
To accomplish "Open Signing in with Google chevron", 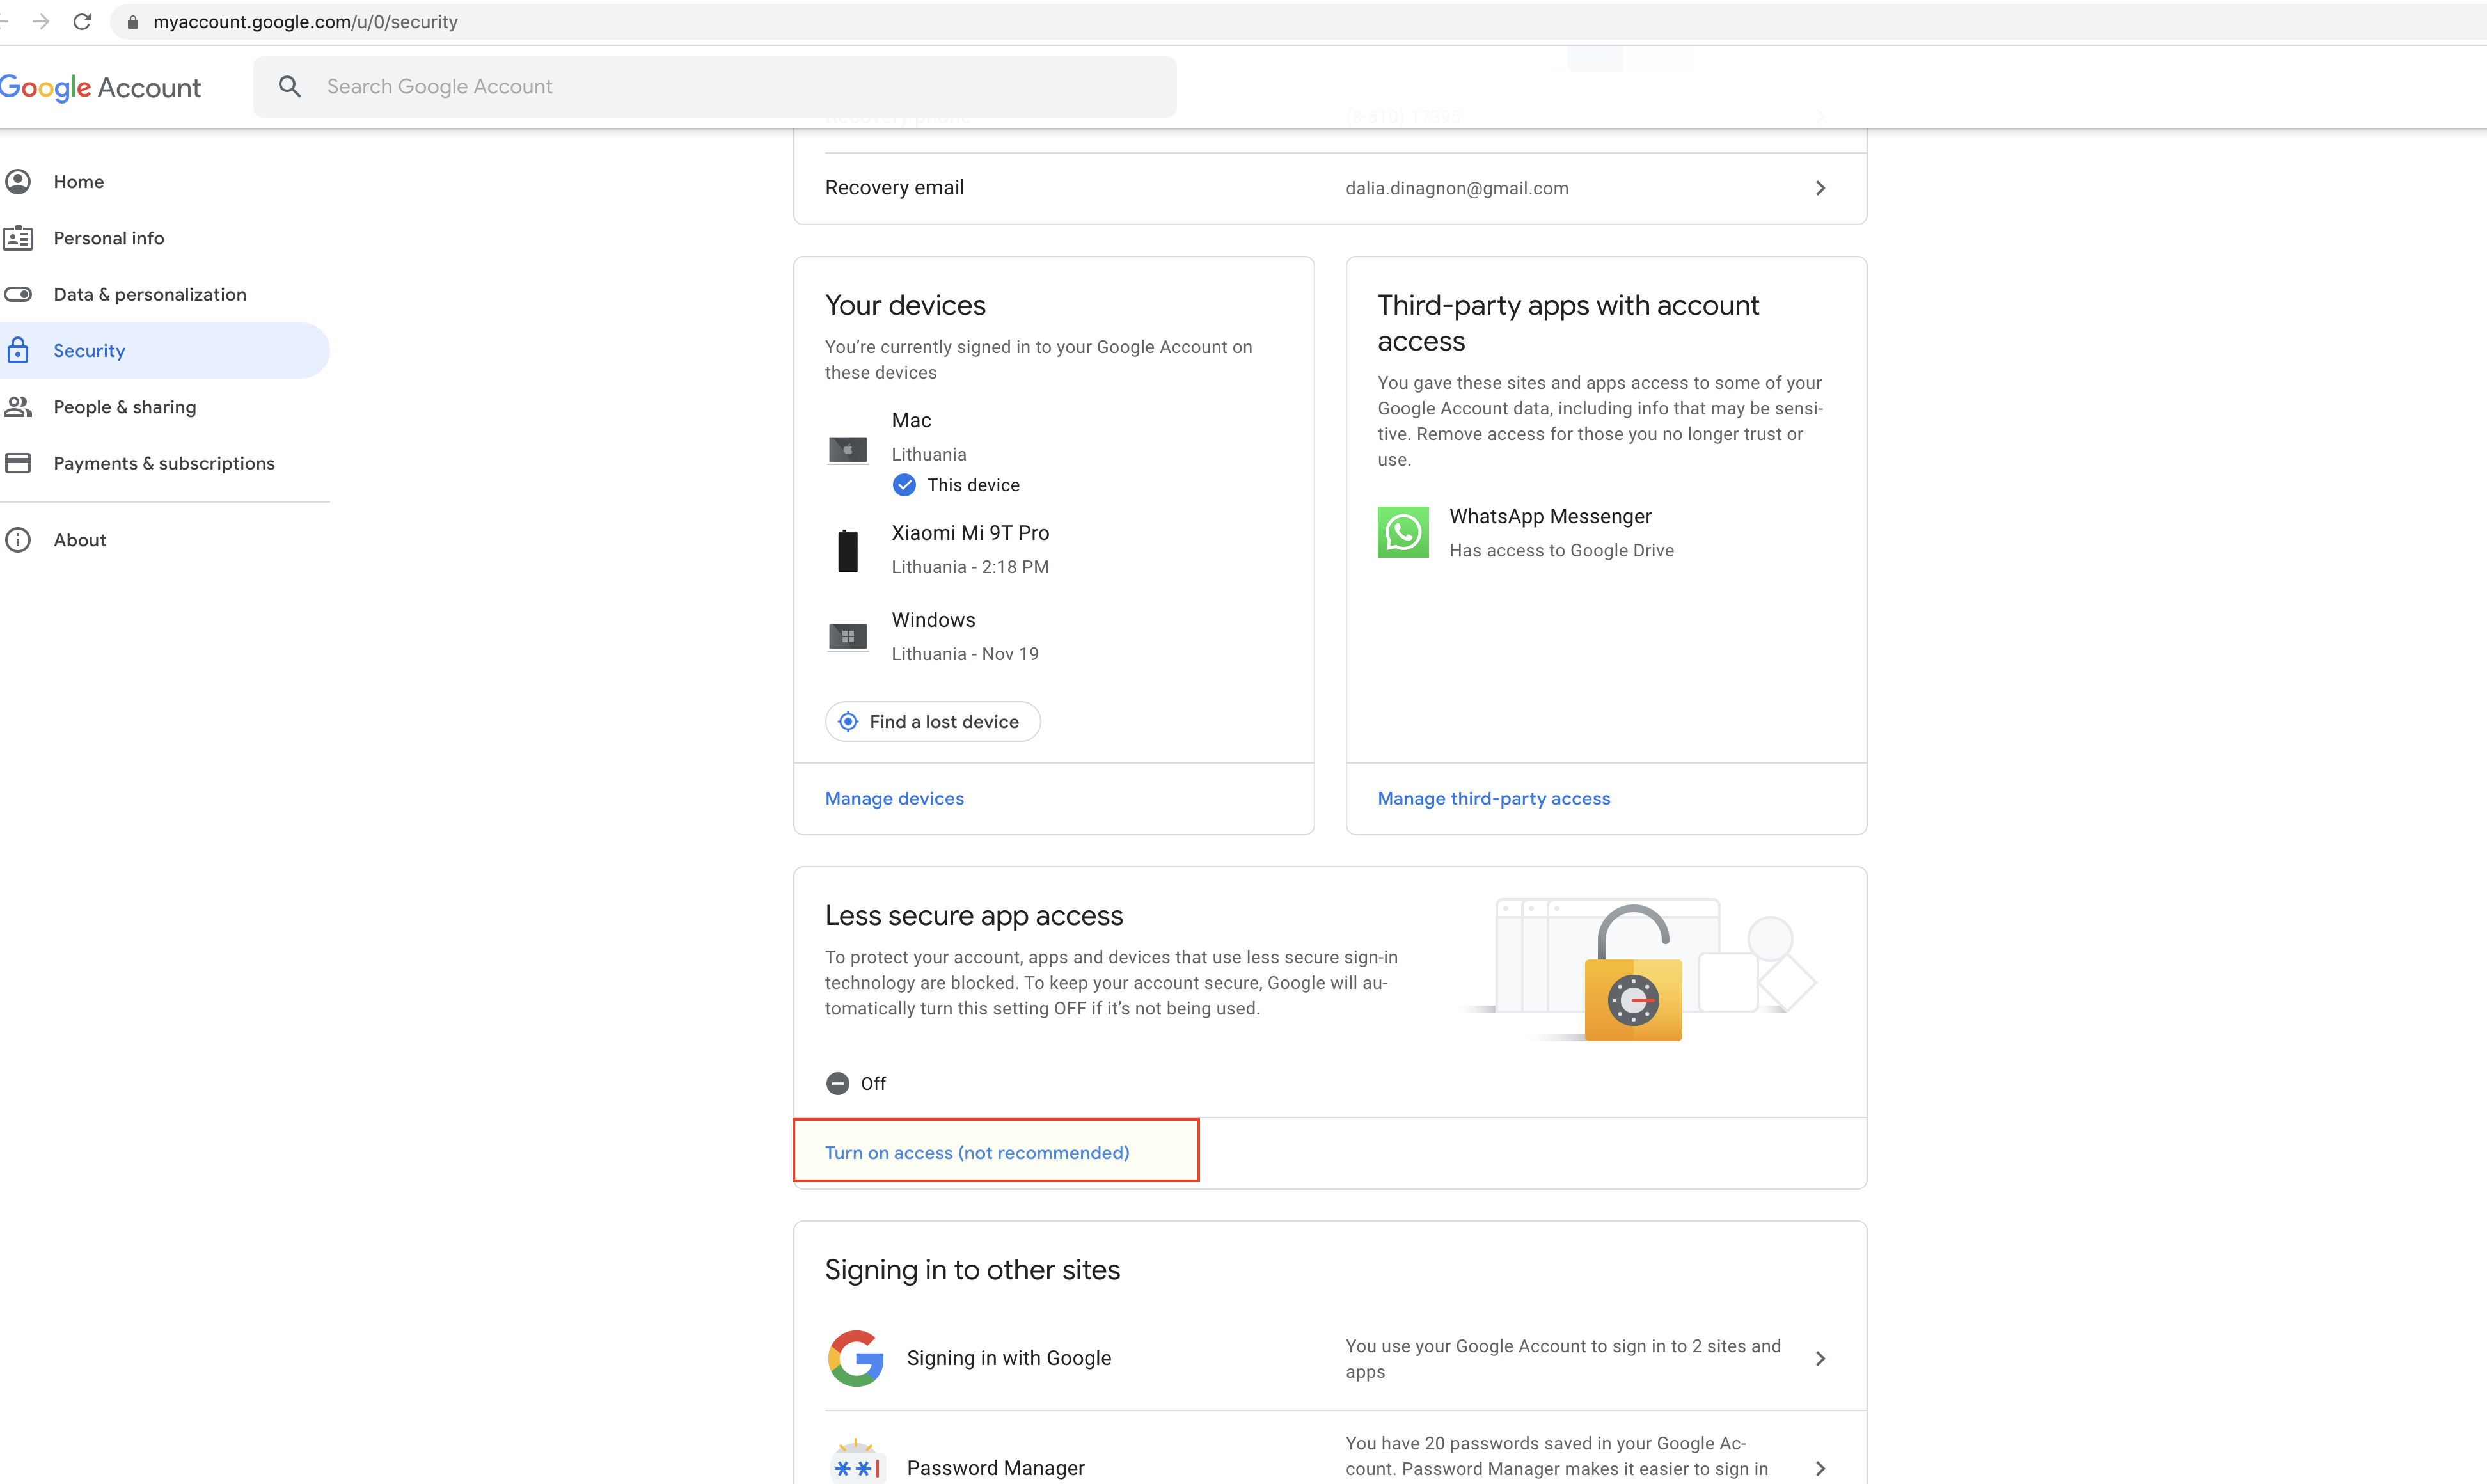I will coord(1820,1358).
